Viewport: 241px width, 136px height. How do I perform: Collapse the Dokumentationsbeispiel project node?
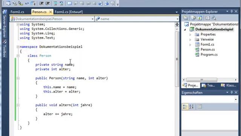tap(185, 29)
